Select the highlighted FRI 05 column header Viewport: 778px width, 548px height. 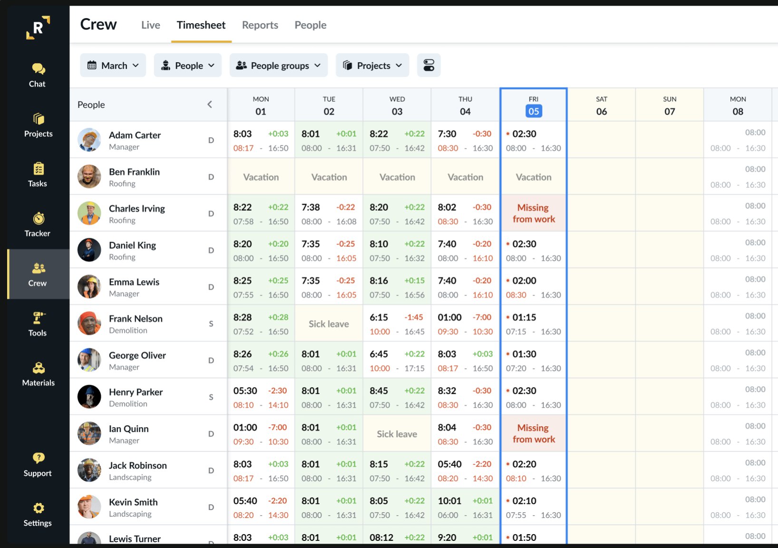[534, 106]
